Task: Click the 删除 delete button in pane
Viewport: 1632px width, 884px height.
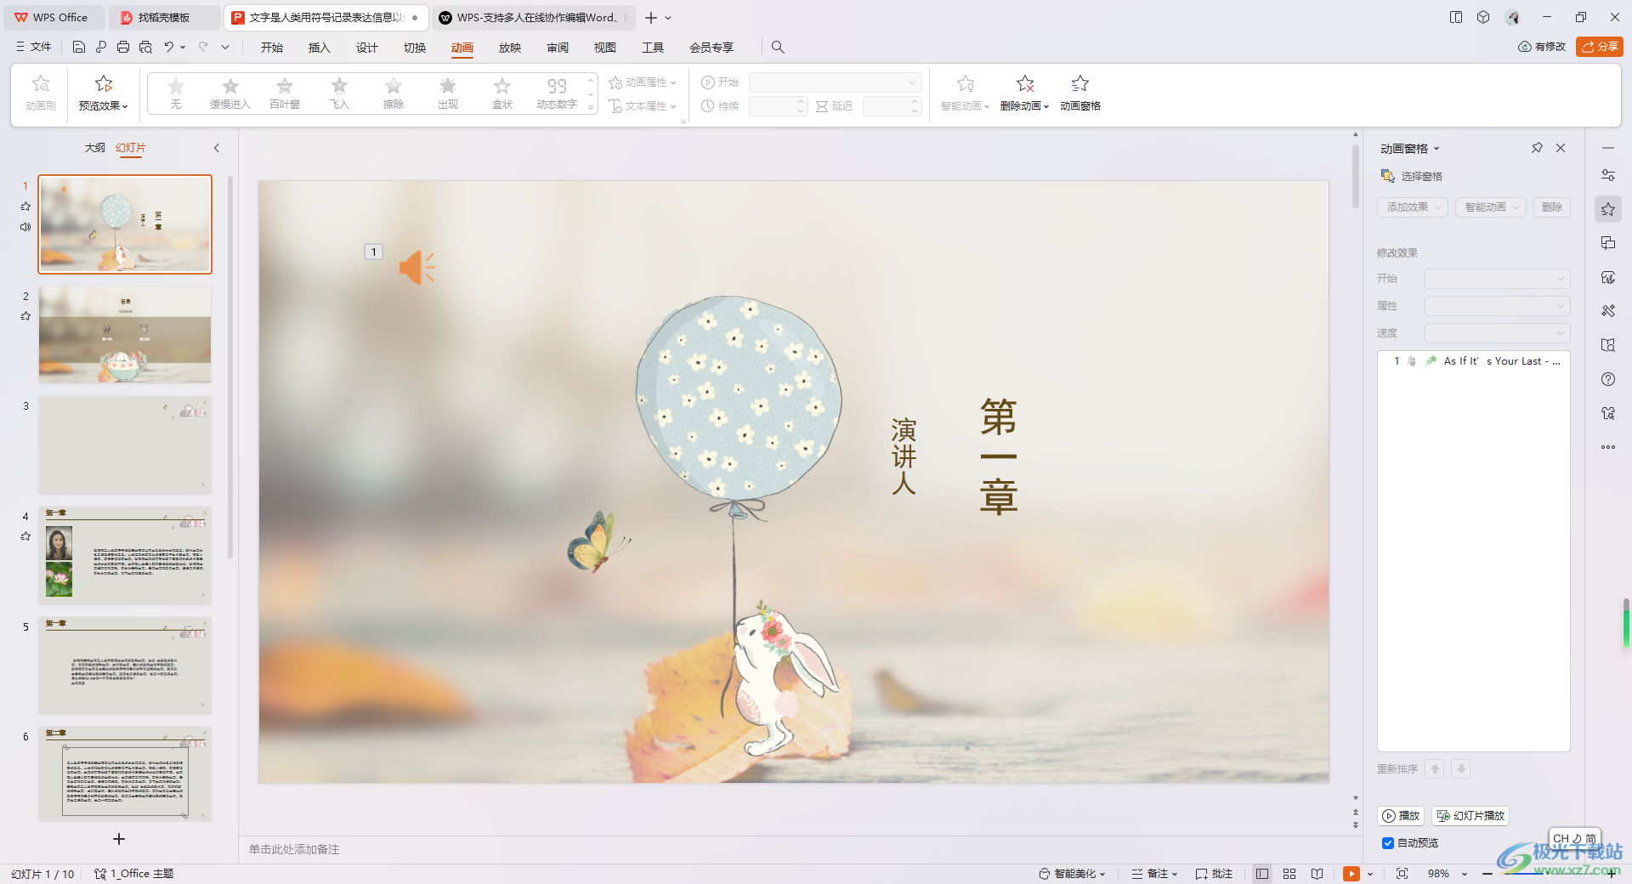Action: click(1552, 207)
